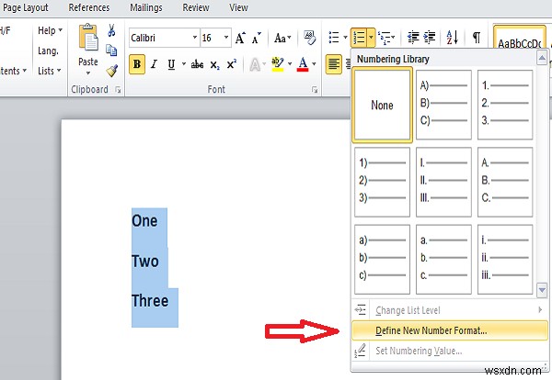Click the Copy icon
The image size is (552, 380).
[111, 50]
